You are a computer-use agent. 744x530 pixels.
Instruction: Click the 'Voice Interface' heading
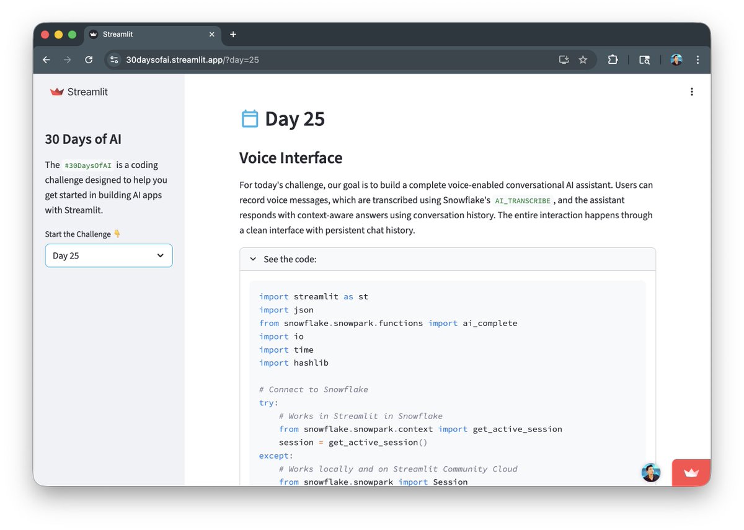(291, 157)
